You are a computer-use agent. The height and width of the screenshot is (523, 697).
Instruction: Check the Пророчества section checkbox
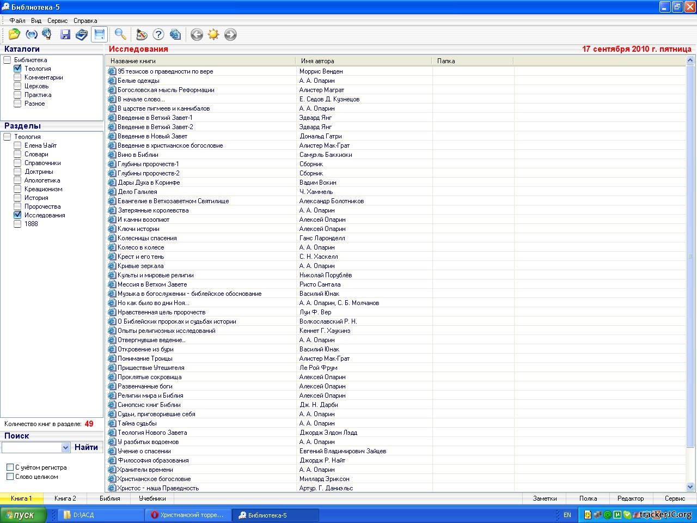[x=17, y=206]
